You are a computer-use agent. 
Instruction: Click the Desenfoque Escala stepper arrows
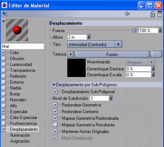click(x=153, y=74)
